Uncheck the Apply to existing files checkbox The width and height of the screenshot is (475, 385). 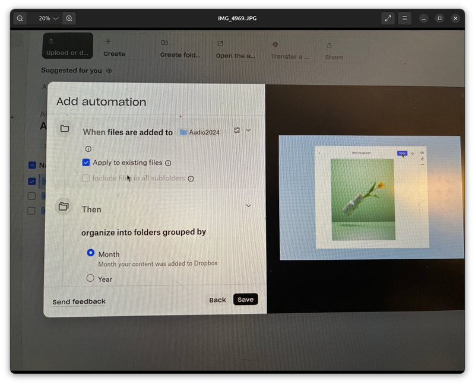(x=86, y=163)
